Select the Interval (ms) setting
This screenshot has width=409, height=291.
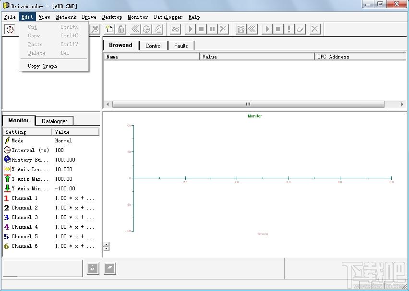point(51,151)
